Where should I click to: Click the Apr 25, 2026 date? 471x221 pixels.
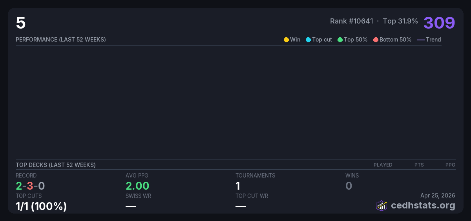coord(438,195)
